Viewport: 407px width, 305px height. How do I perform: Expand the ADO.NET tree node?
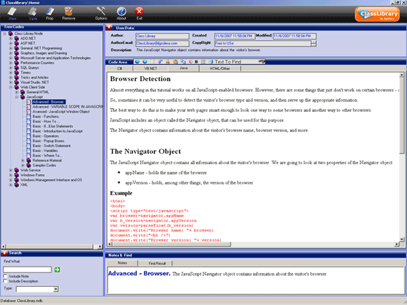click(x=11, y=38)
